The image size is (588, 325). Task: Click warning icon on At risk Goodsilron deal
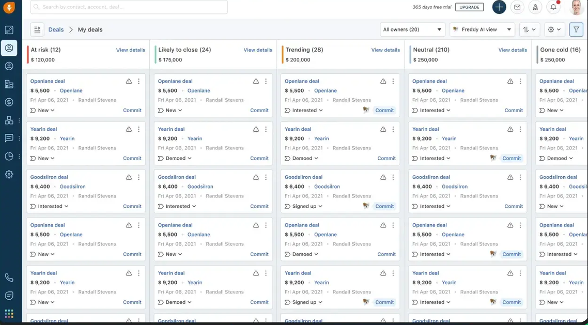click(x=129, y=177)
